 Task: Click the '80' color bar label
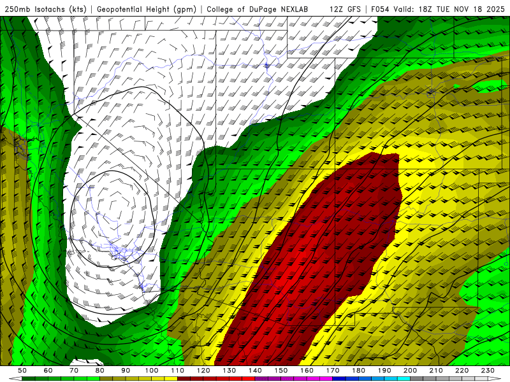[x=100, y=371]
